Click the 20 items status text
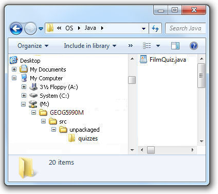The image size is (218, 194). point(61,163)
